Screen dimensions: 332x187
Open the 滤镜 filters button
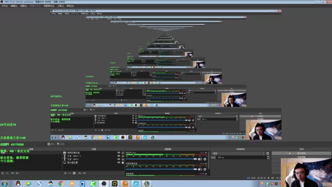coord(61,144)
